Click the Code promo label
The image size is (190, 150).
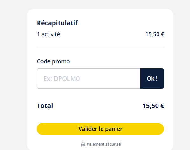tap(53, 61)
